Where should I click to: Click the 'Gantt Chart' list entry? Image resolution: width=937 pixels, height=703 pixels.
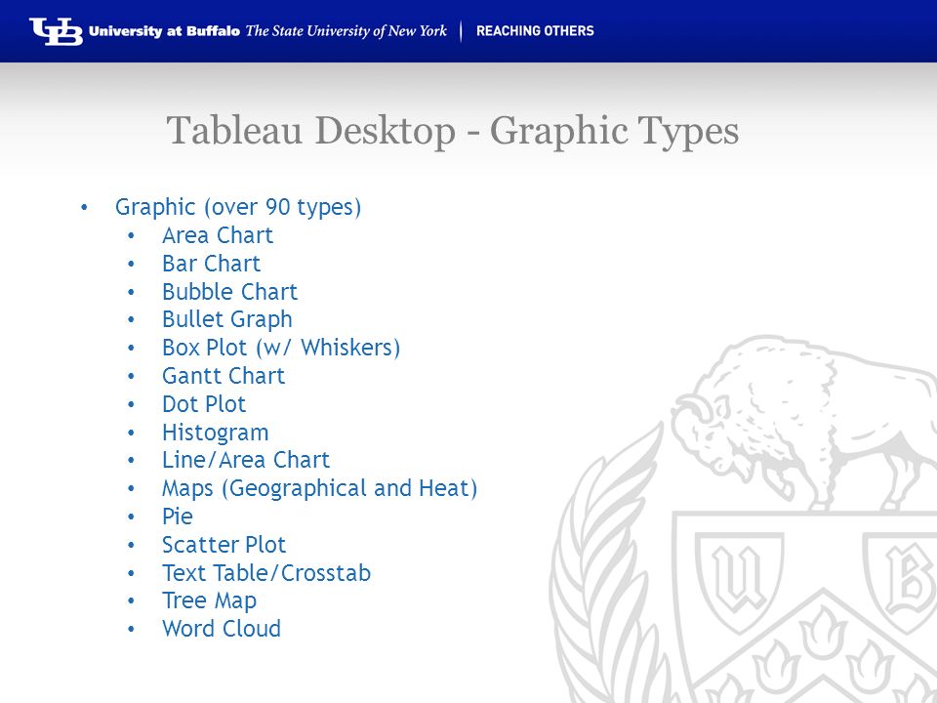(x=224, y=376)
